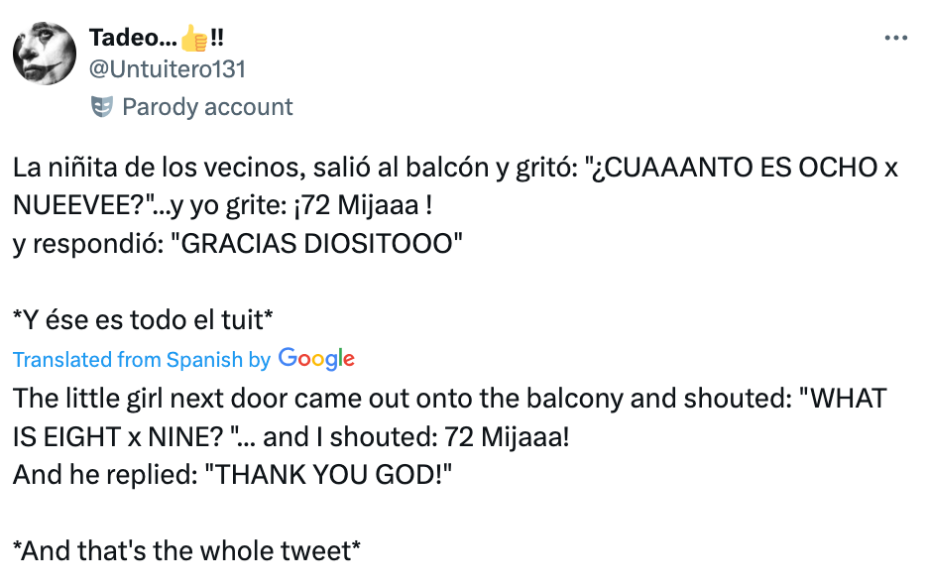Screen dimensions: 928x587
Task: Open Tadeo's profile picture
Action: point(45,54)
